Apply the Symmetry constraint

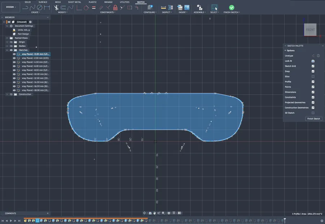pos(130,8)
